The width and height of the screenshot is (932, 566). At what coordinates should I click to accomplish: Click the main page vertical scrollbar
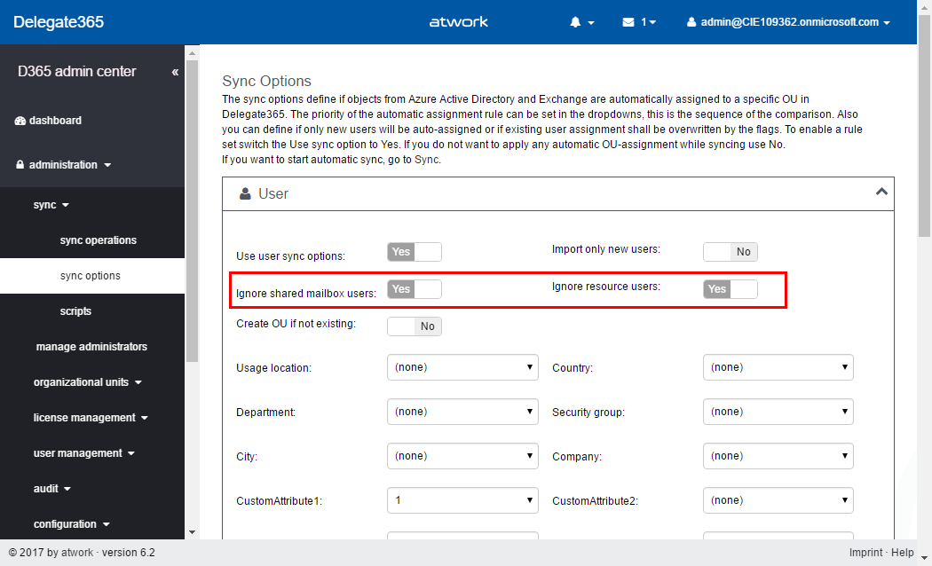[x=924, y=266]
